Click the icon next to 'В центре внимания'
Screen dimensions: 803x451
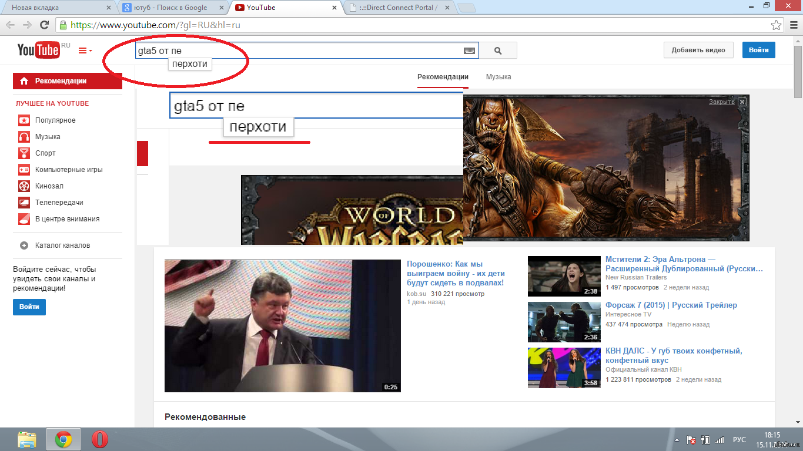pos(24,219)
